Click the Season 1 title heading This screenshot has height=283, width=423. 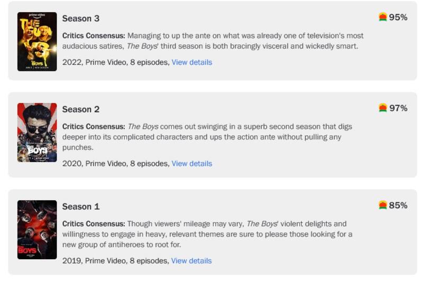81,206
